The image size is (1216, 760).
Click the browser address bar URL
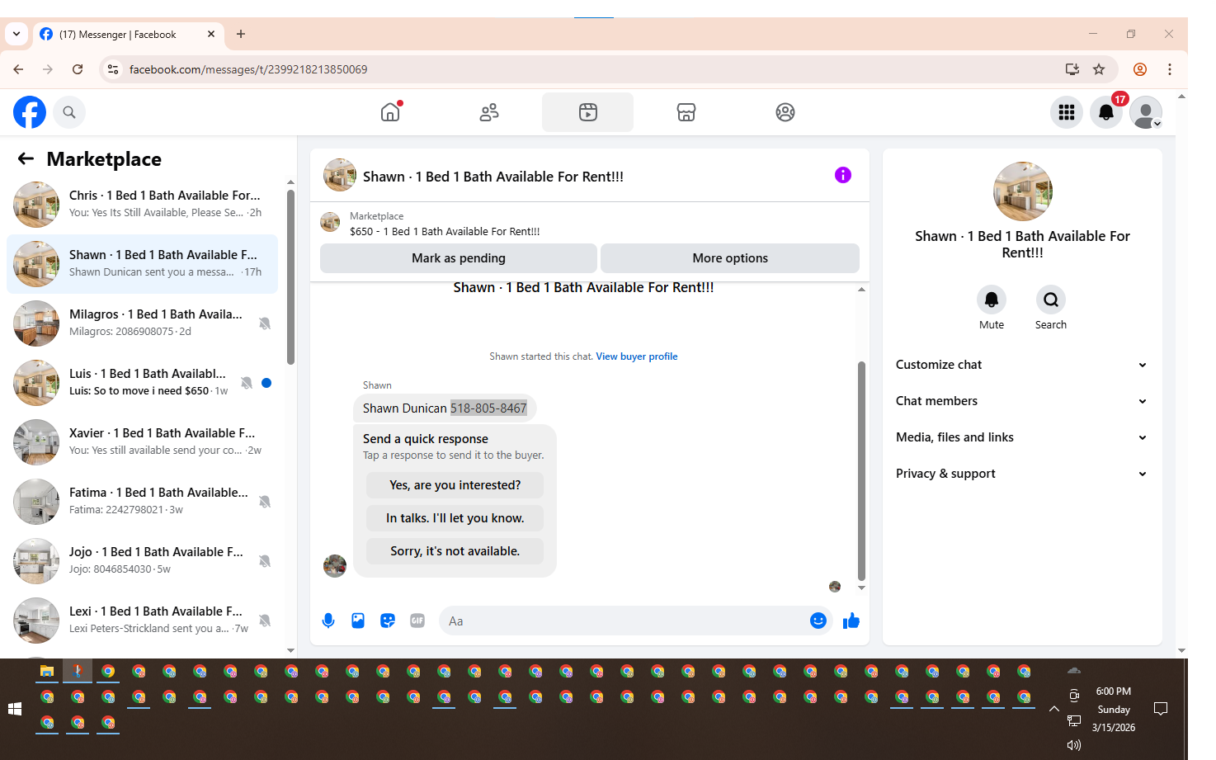coord(248,69)
